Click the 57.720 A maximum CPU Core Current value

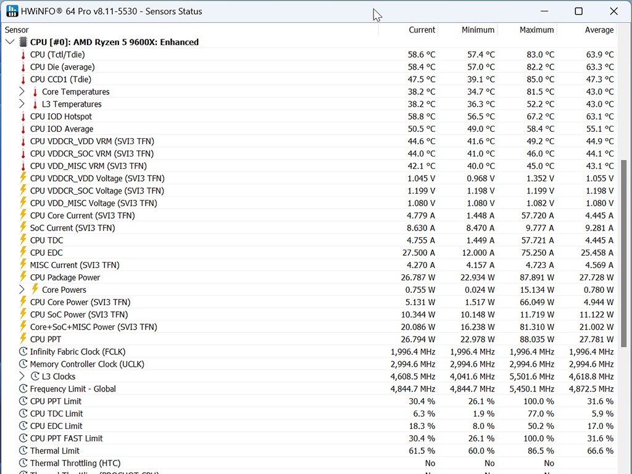538,216
